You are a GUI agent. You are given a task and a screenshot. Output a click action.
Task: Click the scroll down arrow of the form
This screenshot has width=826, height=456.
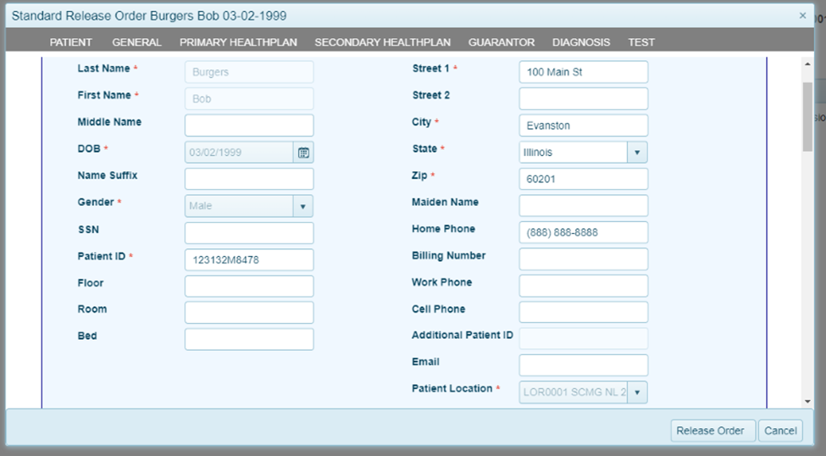tap(807, 401)
